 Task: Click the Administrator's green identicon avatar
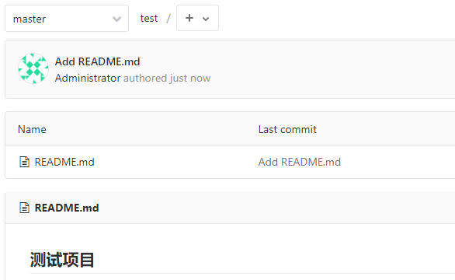coord(33,68)
